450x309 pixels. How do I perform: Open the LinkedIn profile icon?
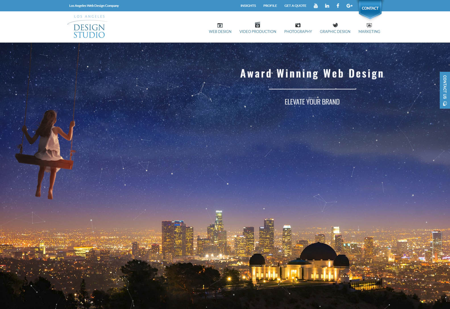tap(327, 6)
